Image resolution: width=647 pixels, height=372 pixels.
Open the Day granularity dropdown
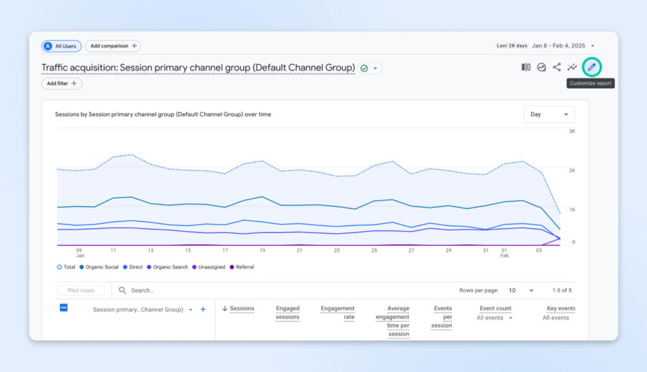coord(549,114)
